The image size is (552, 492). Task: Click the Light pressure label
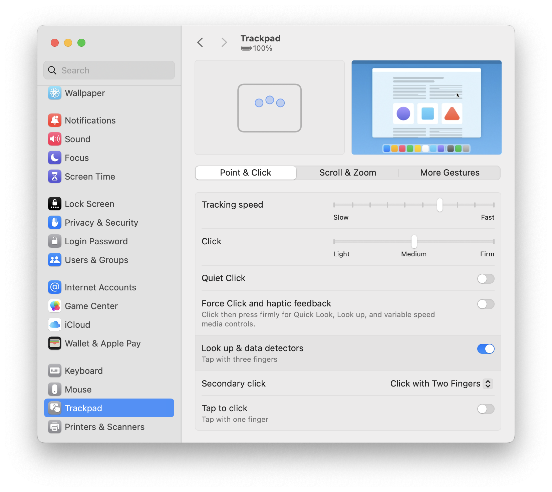point(341,254)
